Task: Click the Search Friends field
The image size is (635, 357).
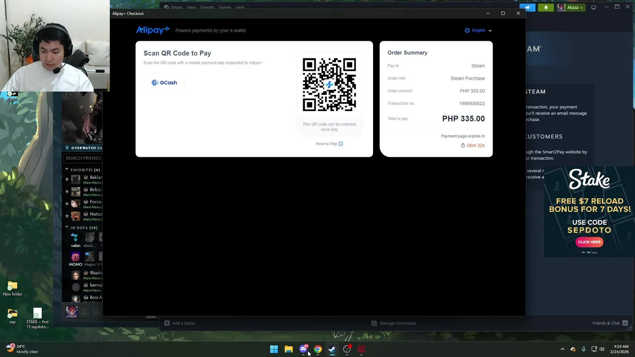Action: (83, 158)
